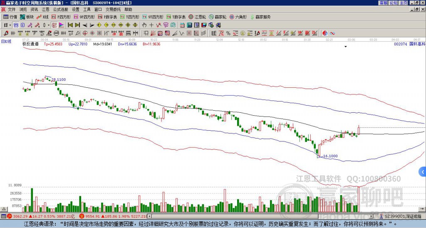426x228 pixels.
Task: Open the calculator icon
Action: (189, 25)
